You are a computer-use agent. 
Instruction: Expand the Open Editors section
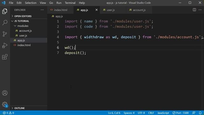point(29,16)
